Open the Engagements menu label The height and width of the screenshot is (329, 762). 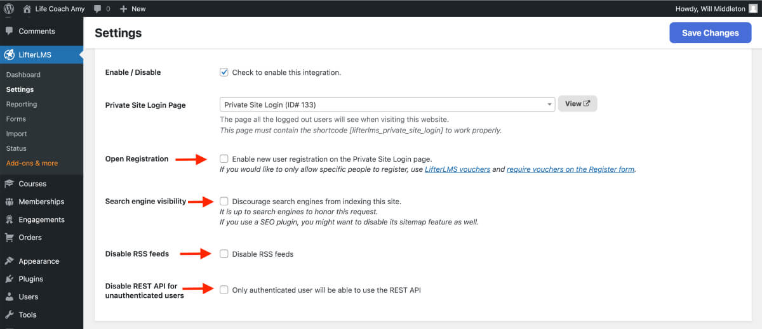(x=41, y=219)
